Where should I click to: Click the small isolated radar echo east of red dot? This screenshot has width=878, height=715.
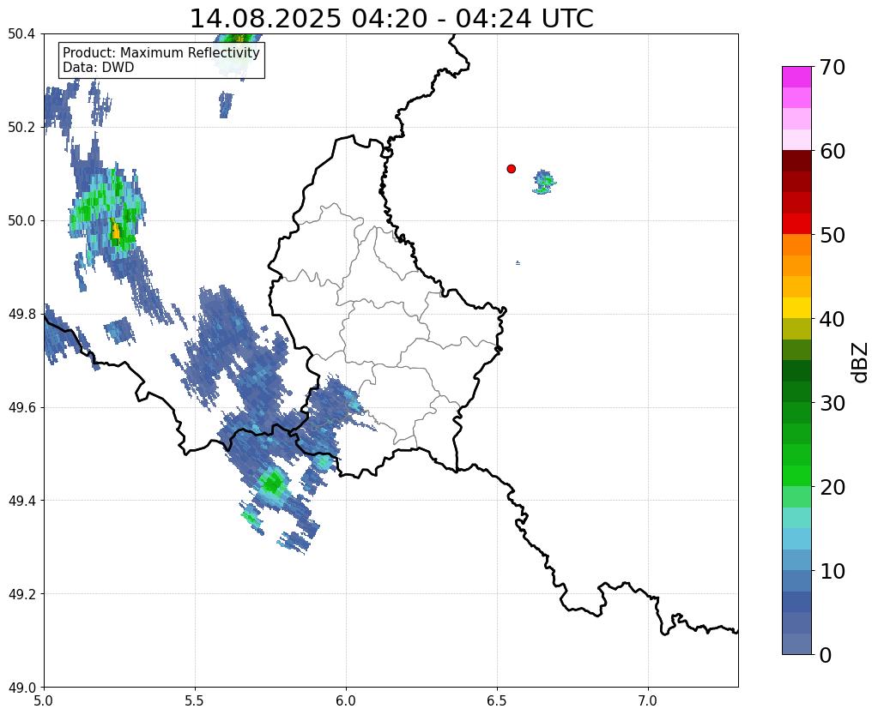click(x=543, y=182)
